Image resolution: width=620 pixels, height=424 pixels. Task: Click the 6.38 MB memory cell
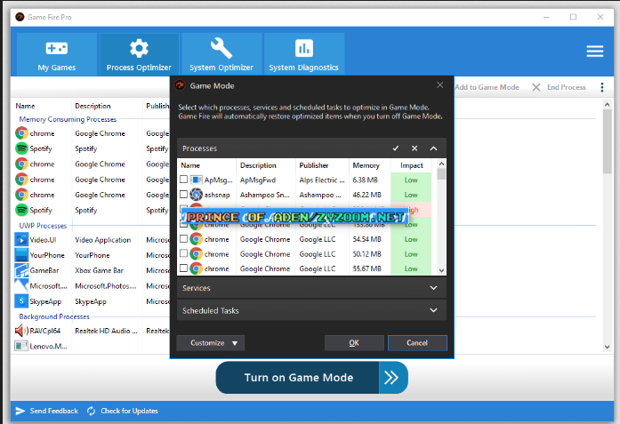coord(366,180)
